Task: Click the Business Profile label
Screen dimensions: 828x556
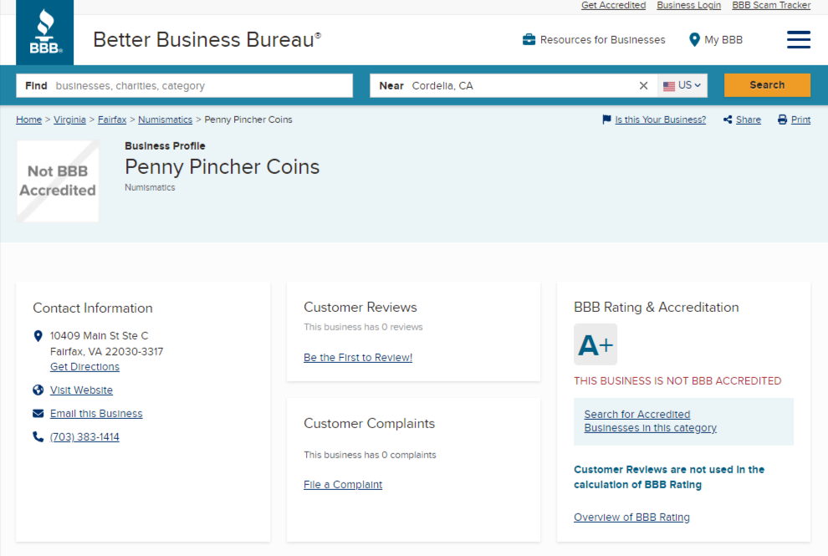Action: (x=165, y=146)
